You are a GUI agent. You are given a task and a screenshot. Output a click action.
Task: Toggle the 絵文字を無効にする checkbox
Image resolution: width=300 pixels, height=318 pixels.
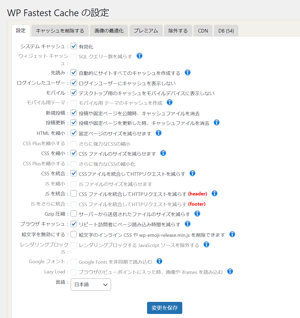[x=74, y=234]
